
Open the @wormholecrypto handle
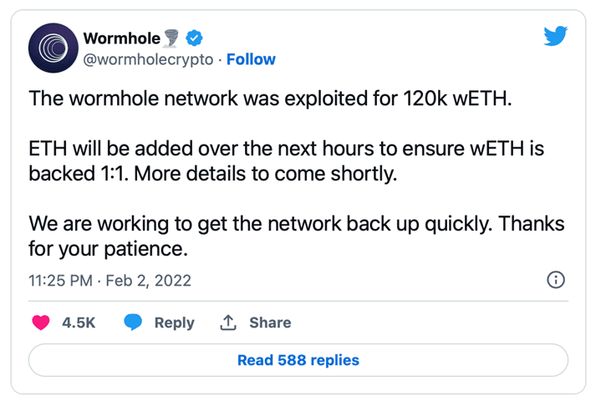point(148,60)
